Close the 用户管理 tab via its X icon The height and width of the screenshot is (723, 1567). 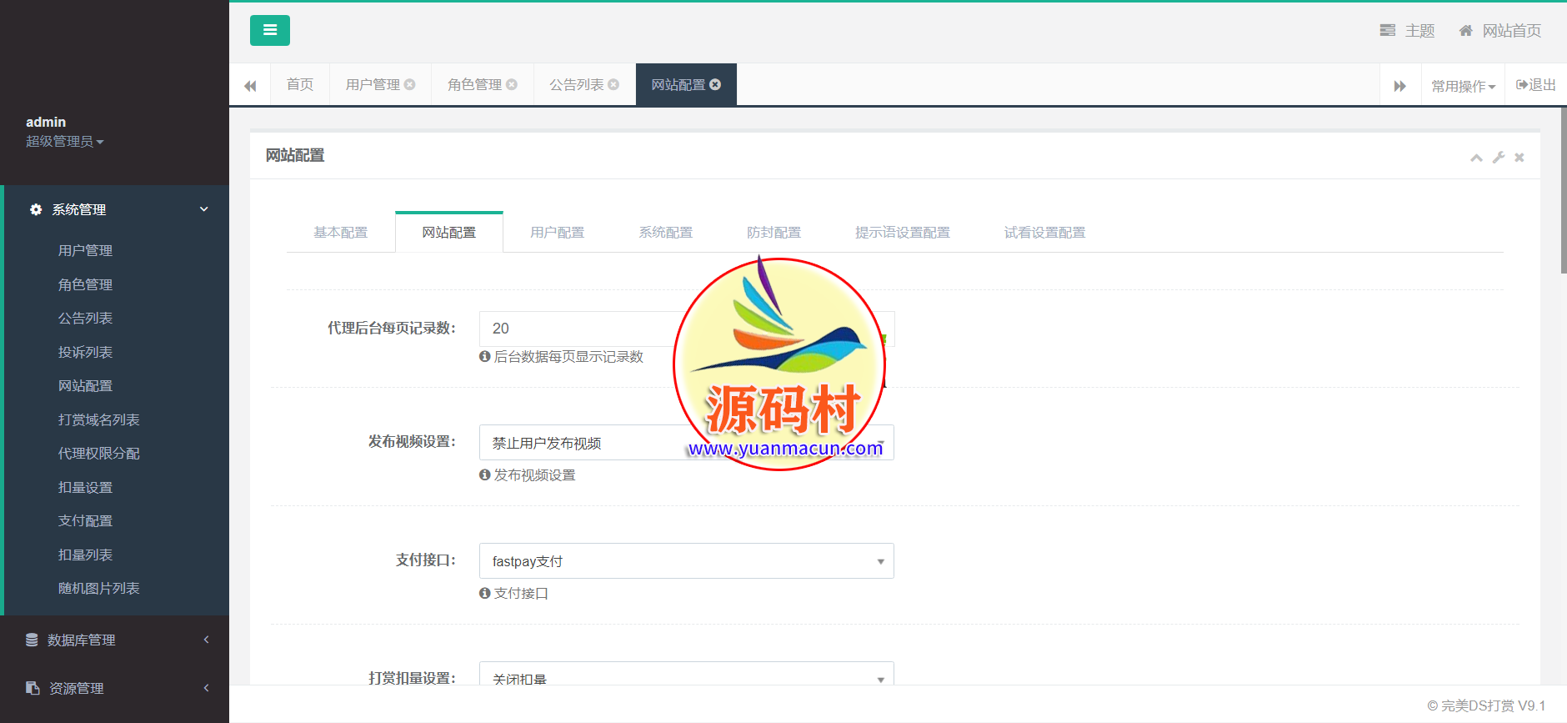(410, 84)
